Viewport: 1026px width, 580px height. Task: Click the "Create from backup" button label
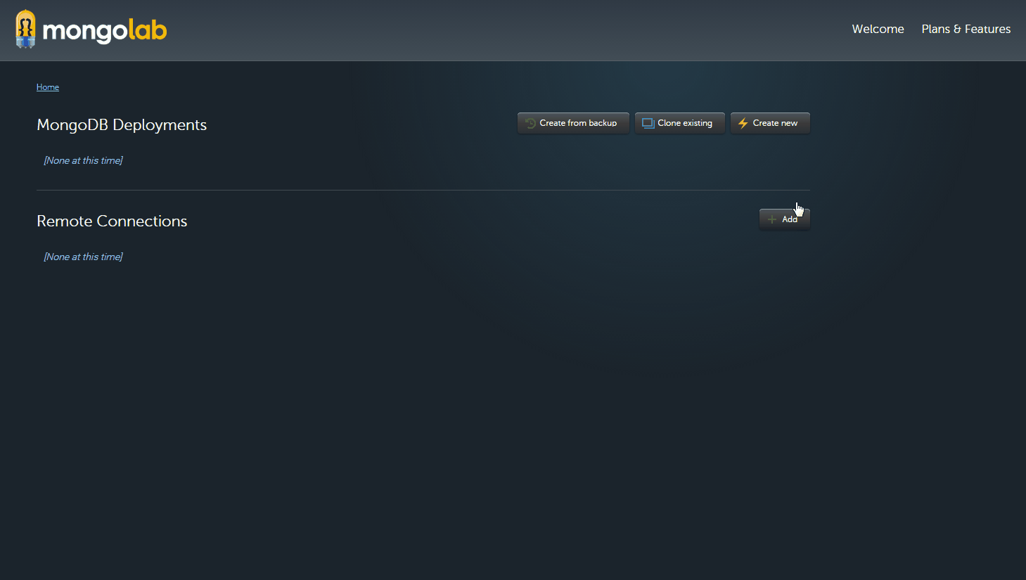(x=578, y=123)
